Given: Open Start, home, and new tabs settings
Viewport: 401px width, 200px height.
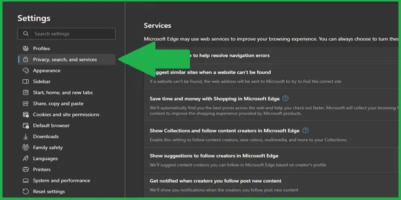Looking at the screenshot, I should tap(63, 92).
